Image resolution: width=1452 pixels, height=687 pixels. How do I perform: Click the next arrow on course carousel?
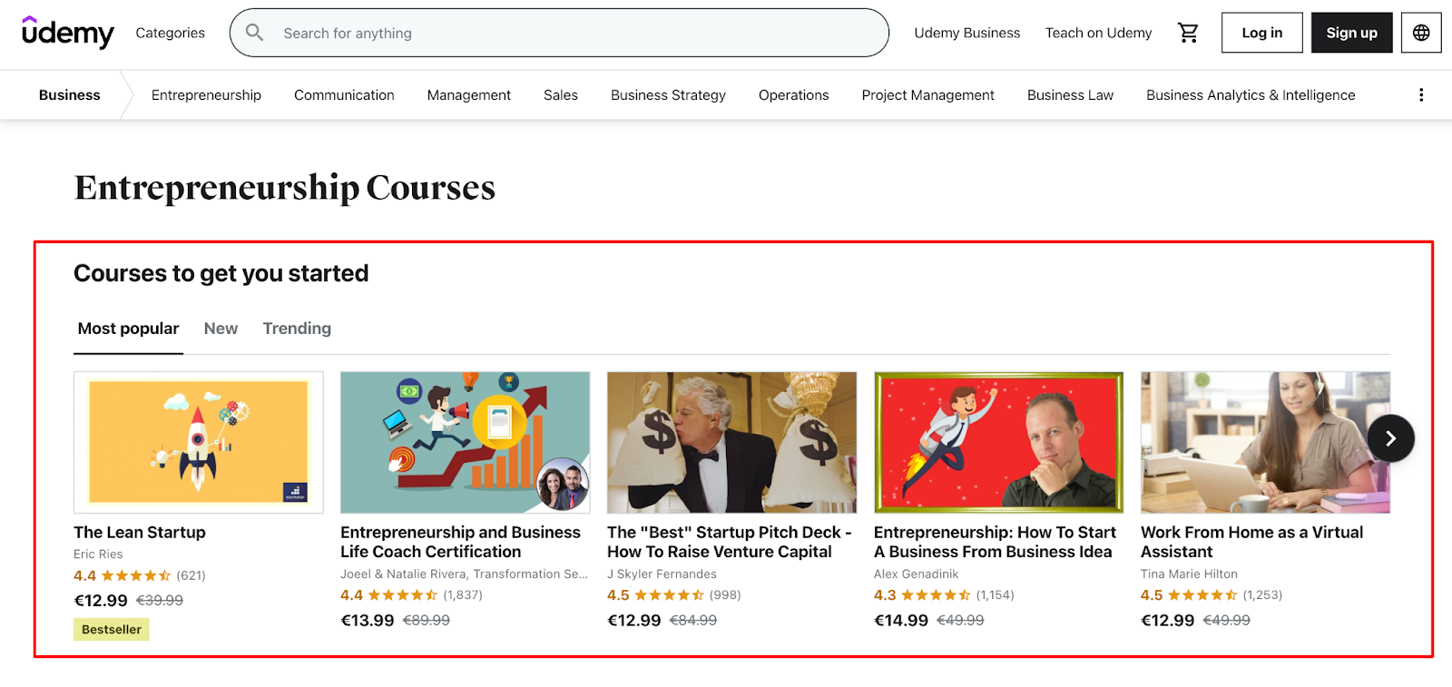click(x=1390, y=438)
